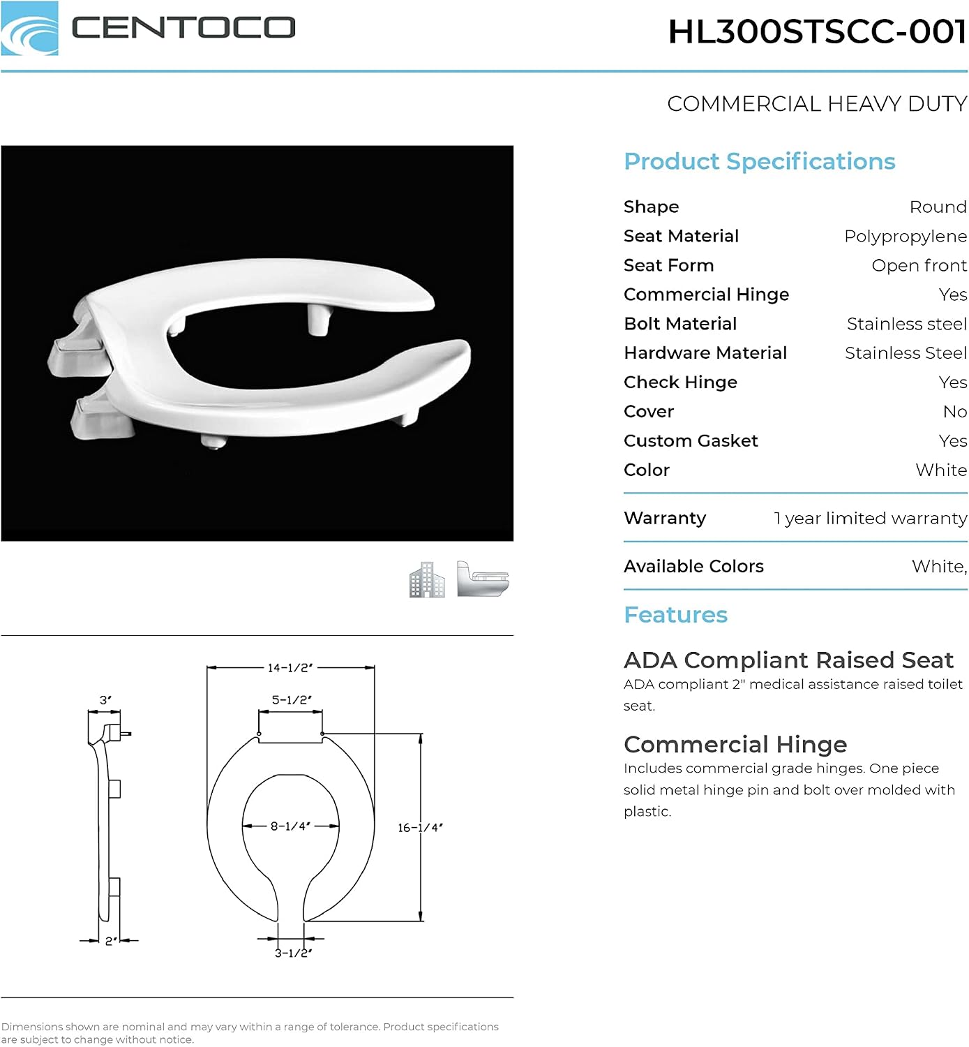
Task: Click the Product Specifications heading
Action: 759,161
